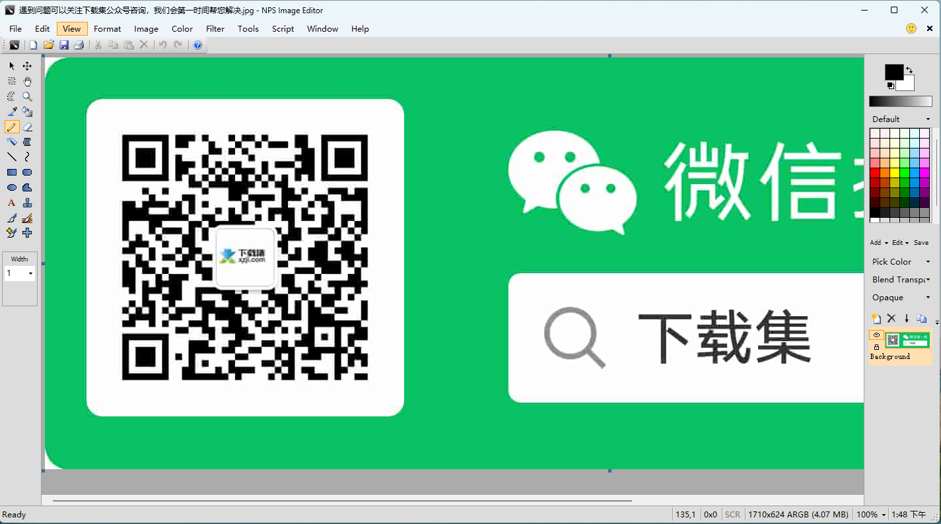Activate the spray airbrush tool
This screenshot has height=524, width=941.
point(12,142)
